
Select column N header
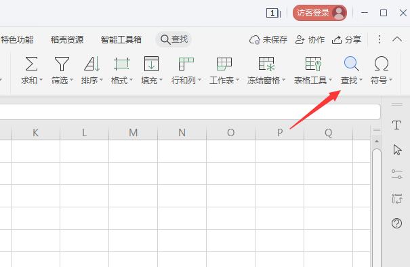click(x=182, y=133)
